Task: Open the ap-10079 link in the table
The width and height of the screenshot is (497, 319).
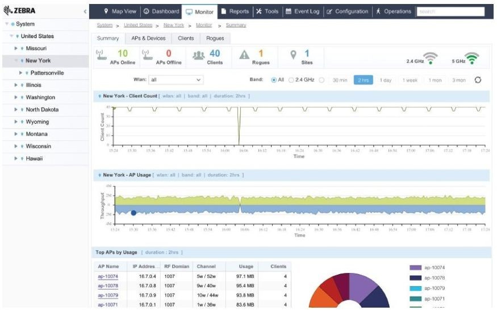Action: 108,296
